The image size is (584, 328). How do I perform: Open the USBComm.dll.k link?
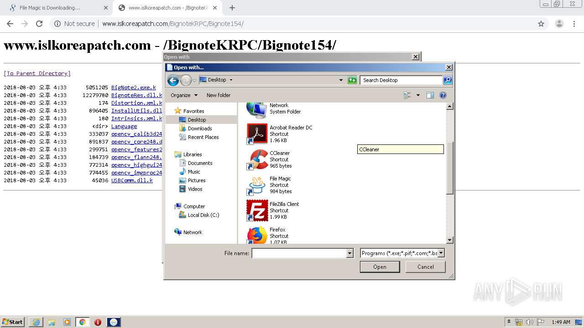point(132,180)
